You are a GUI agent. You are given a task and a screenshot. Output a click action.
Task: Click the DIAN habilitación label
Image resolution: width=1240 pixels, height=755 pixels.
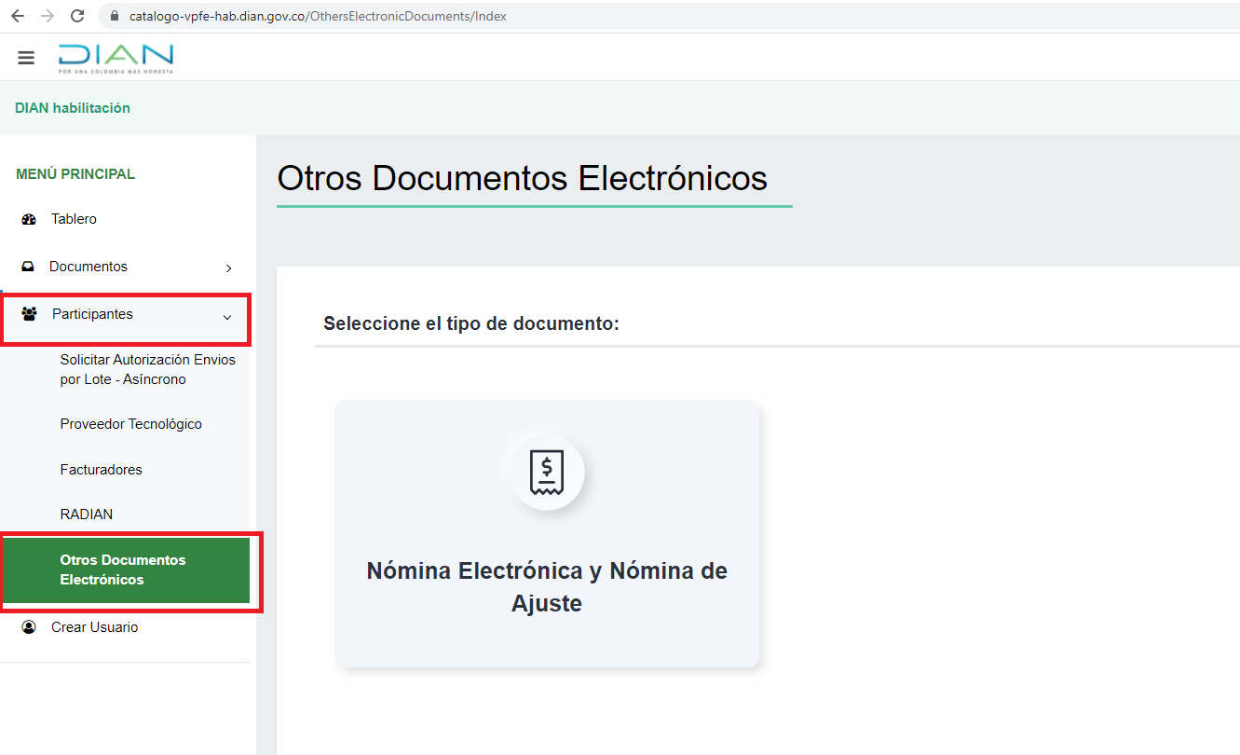click(x=73, y=108)
